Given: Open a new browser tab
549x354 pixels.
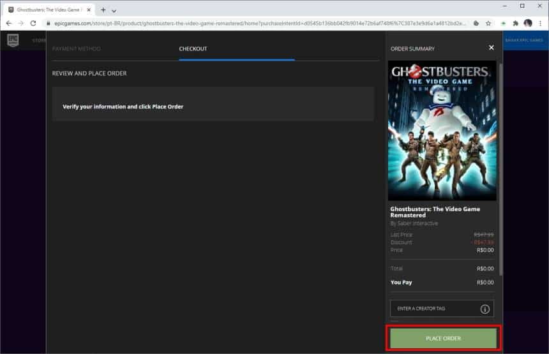Looking at the screenshot, I should [103, 10].
